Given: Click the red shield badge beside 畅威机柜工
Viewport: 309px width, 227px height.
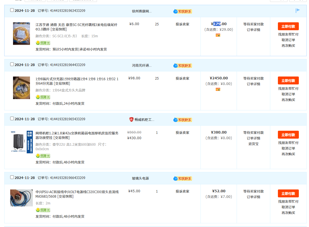Looking at the screenshot, I should pyautogui.click(x=131, y=119).
